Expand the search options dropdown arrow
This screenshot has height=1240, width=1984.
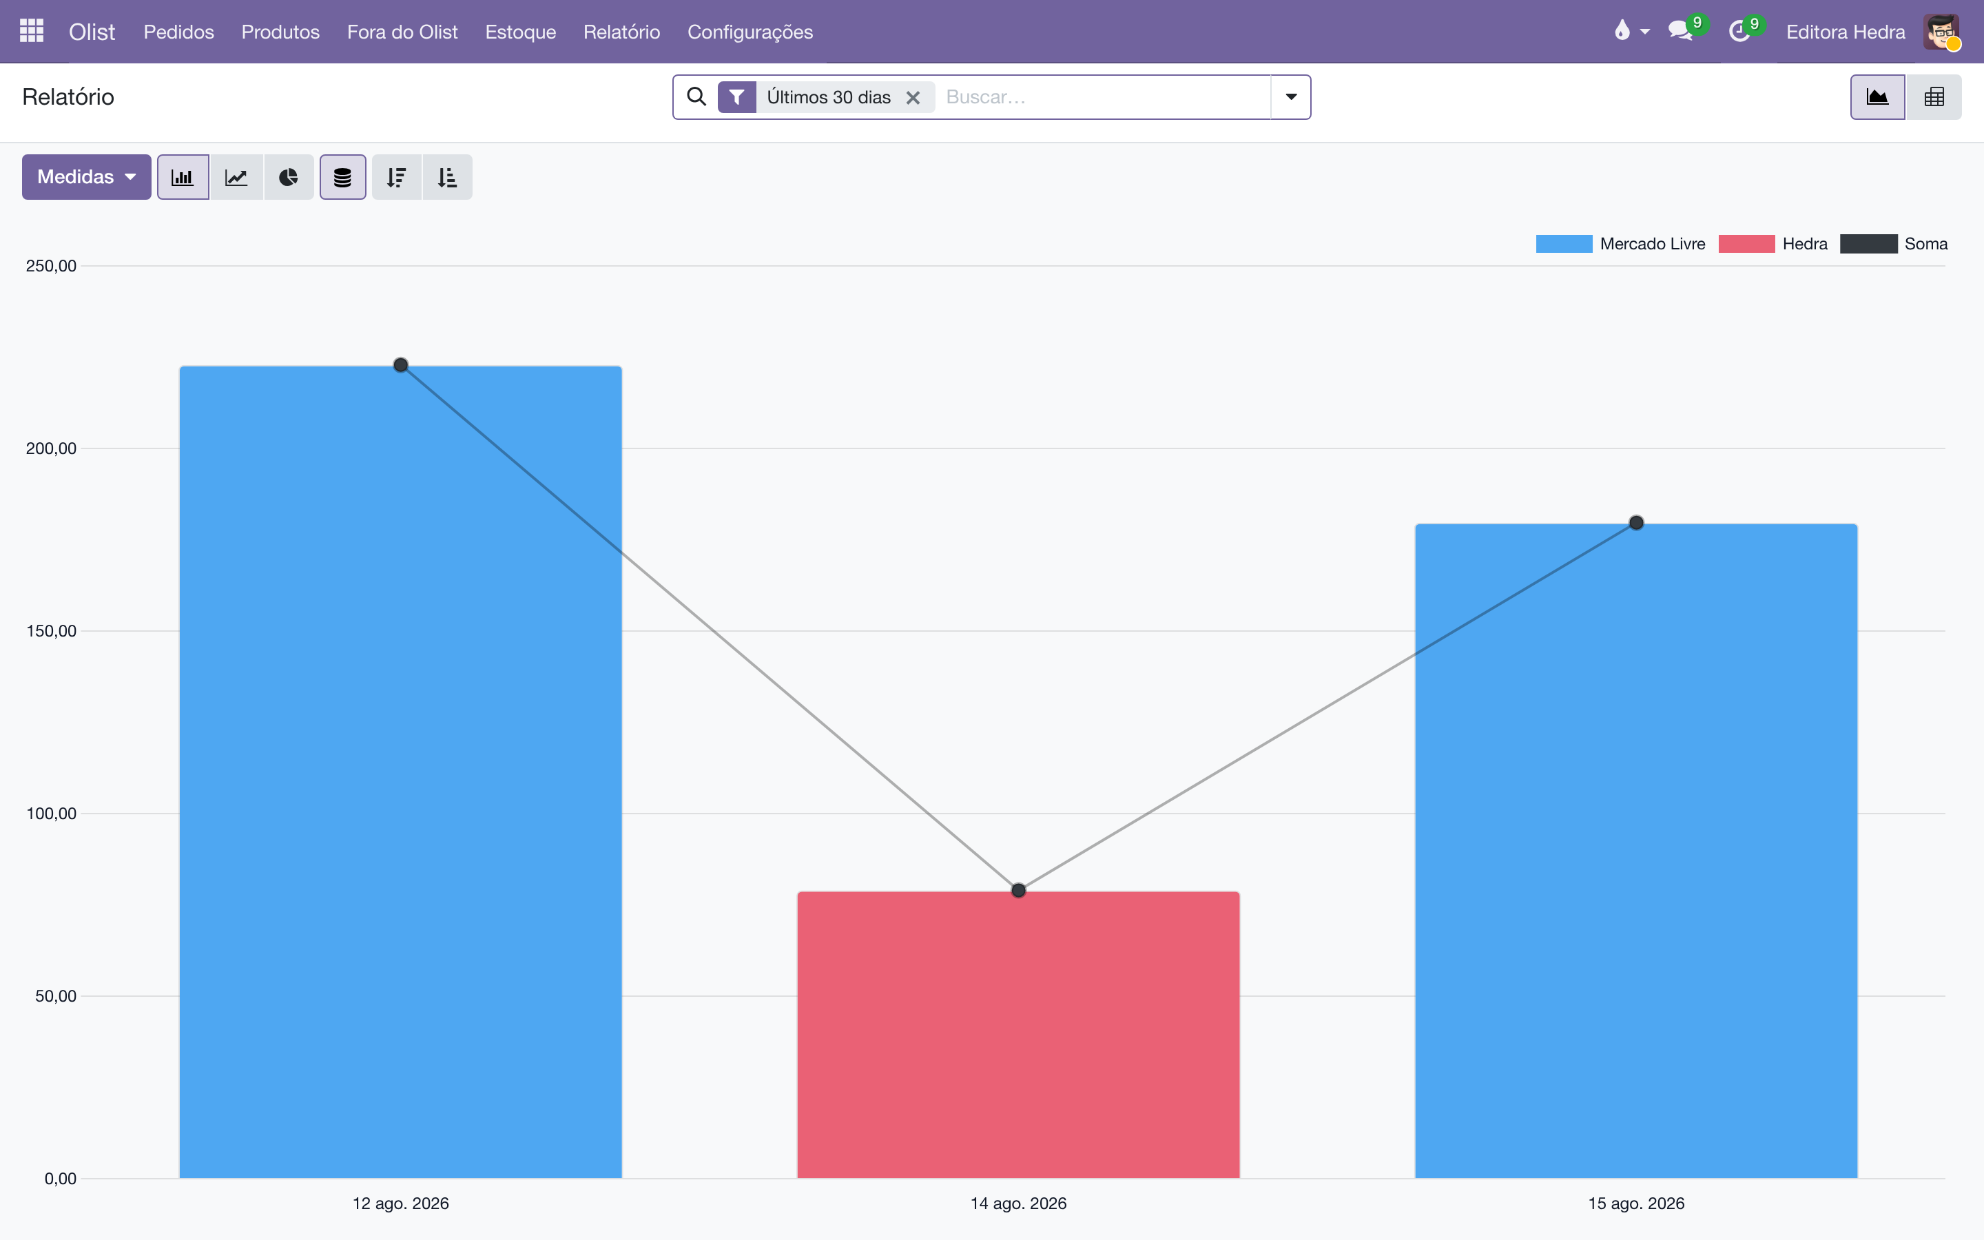(x=1291, y=96)
